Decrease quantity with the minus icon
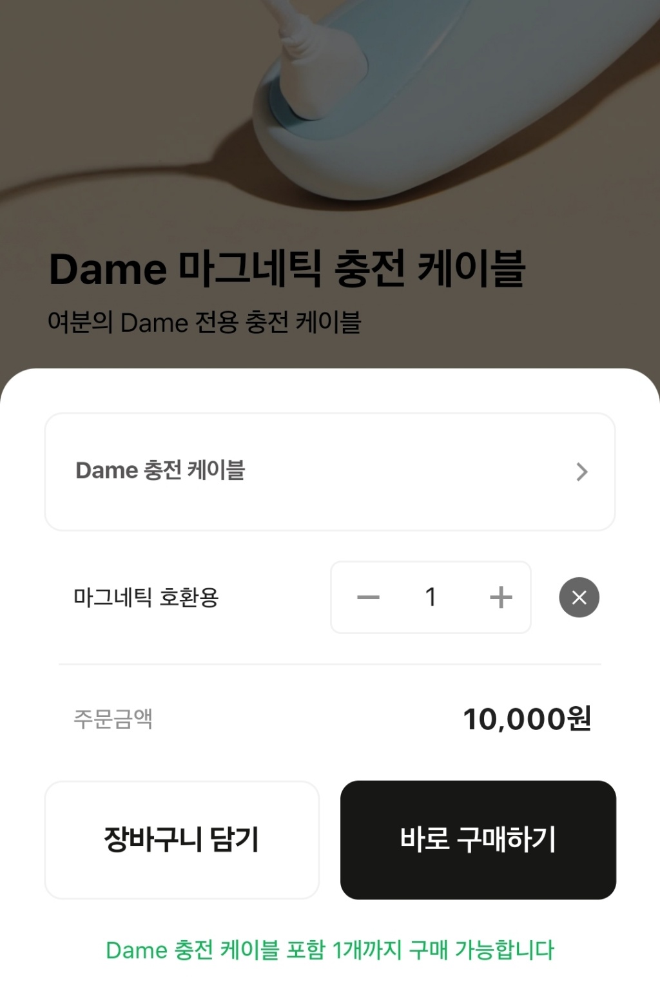 click(x=368, y=597)
